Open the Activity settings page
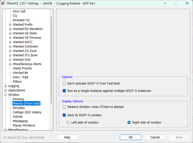The height and width of the screenshot is (143, 193). (x=18, y=117)
